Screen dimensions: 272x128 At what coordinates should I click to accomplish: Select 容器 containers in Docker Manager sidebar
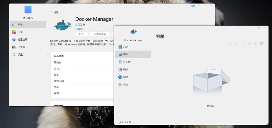pyautogui.click(x=125, y=54)
